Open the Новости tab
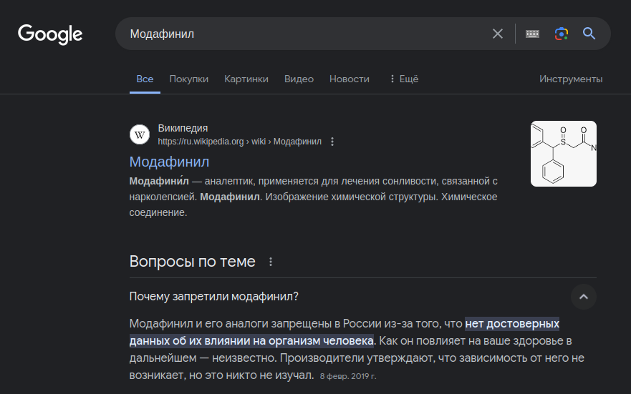The width and height of the screenshot is (631, 394). click(x=350, y=79)
